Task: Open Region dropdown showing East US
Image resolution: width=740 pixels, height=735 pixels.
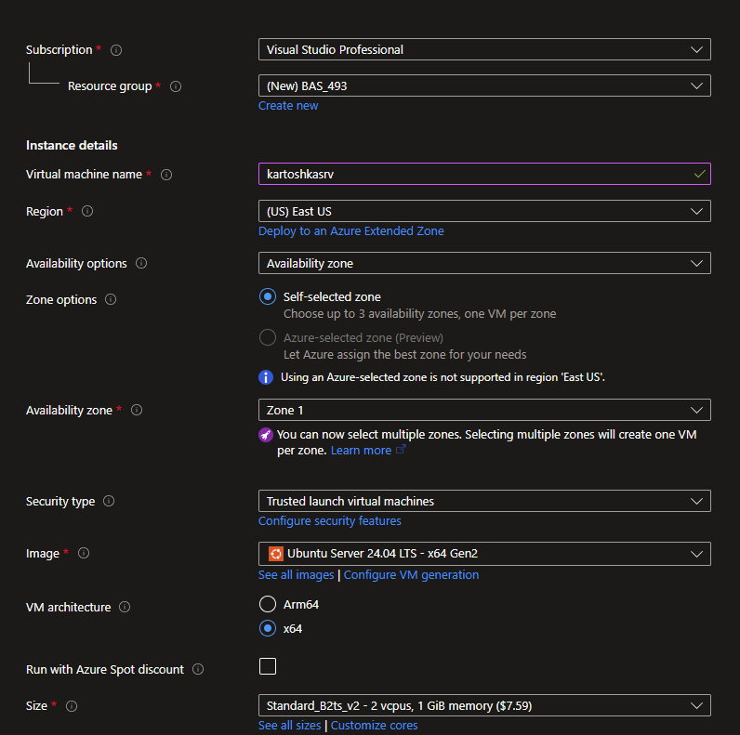Action: (484, 211)
